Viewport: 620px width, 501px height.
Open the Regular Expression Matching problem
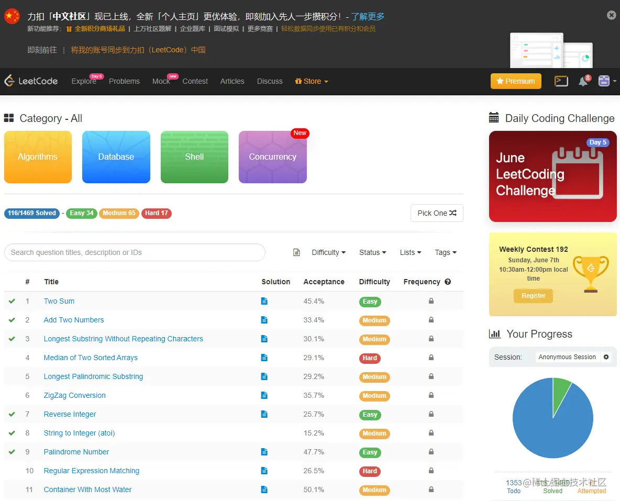click(91, 471)
